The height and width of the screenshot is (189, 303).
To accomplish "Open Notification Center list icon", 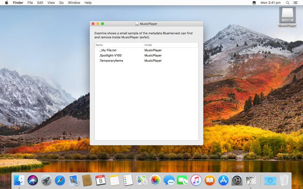I will point(295,3).
